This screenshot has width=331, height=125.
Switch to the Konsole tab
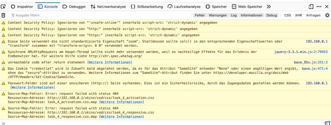[x=48, y=7]
